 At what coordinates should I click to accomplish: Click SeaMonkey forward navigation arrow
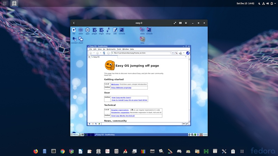pos(97,53)
